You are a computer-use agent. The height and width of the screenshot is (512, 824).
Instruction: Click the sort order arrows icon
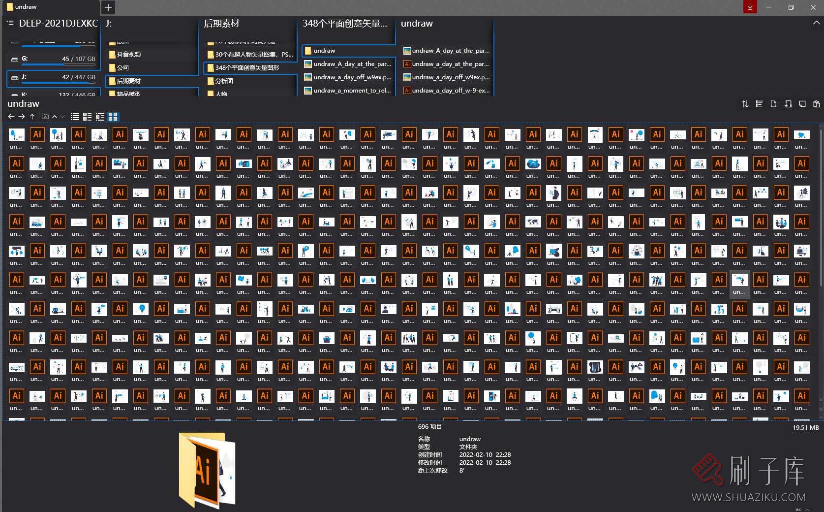coord(745,104)
